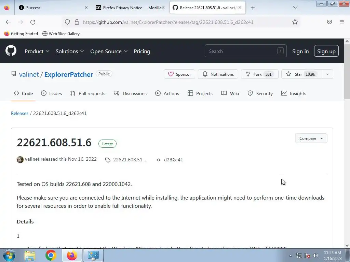
Task: Click the taskbar clock showing 11:25 AM
Action: (x=332, y=255)
